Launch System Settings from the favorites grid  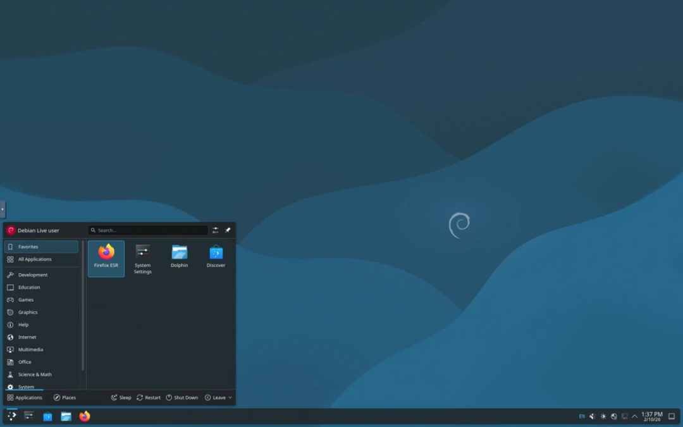142,258
